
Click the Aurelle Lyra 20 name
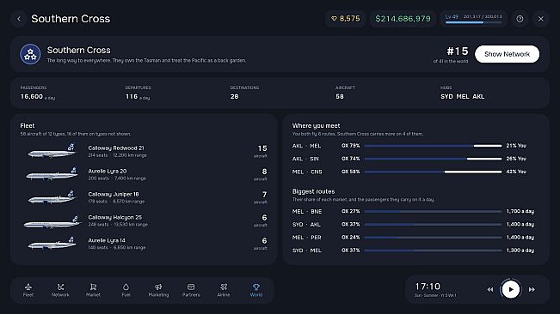tap(108, 172)
